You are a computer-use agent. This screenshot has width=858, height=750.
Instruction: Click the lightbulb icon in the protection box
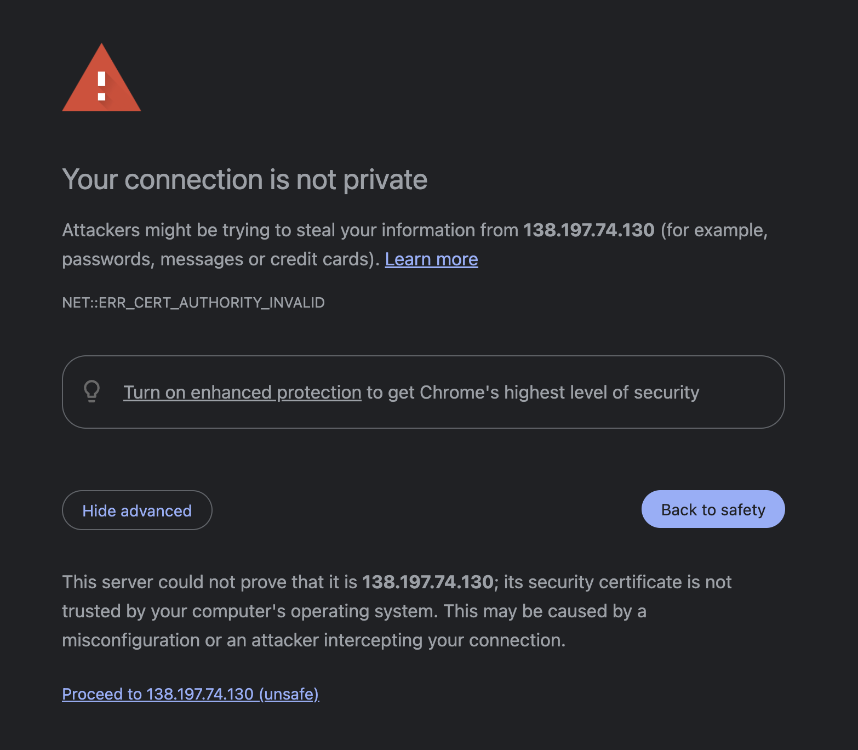coord(92,391)
